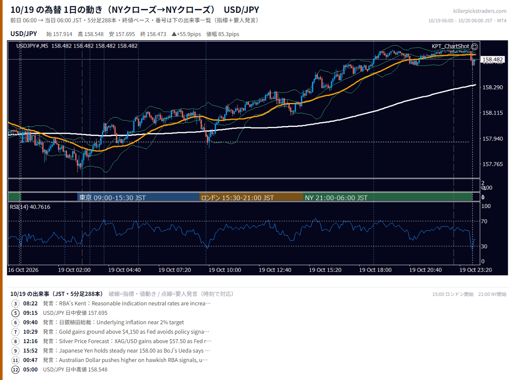515x380 pixels.
Task: Click the RSI(14) 40.7616 indicator label
Action: (x=30, y=207)
